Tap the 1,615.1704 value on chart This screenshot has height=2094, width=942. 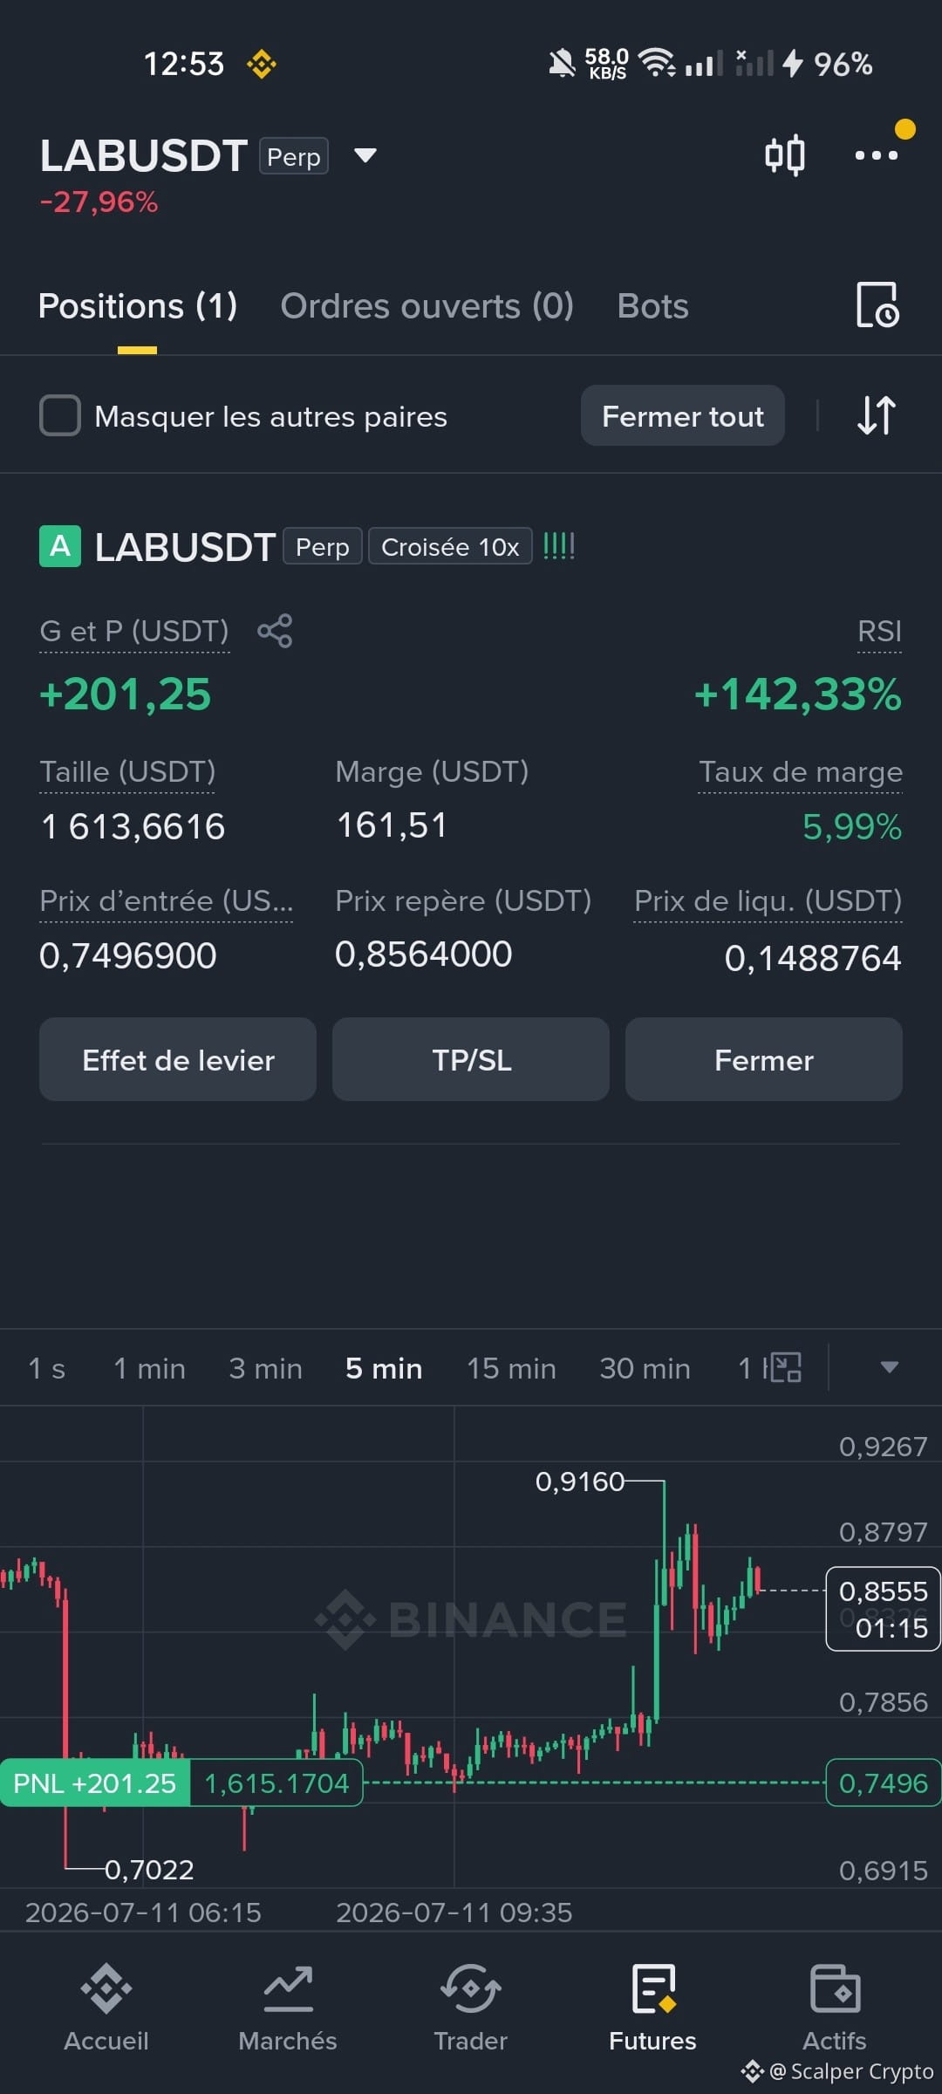[x=276, y=1783]
